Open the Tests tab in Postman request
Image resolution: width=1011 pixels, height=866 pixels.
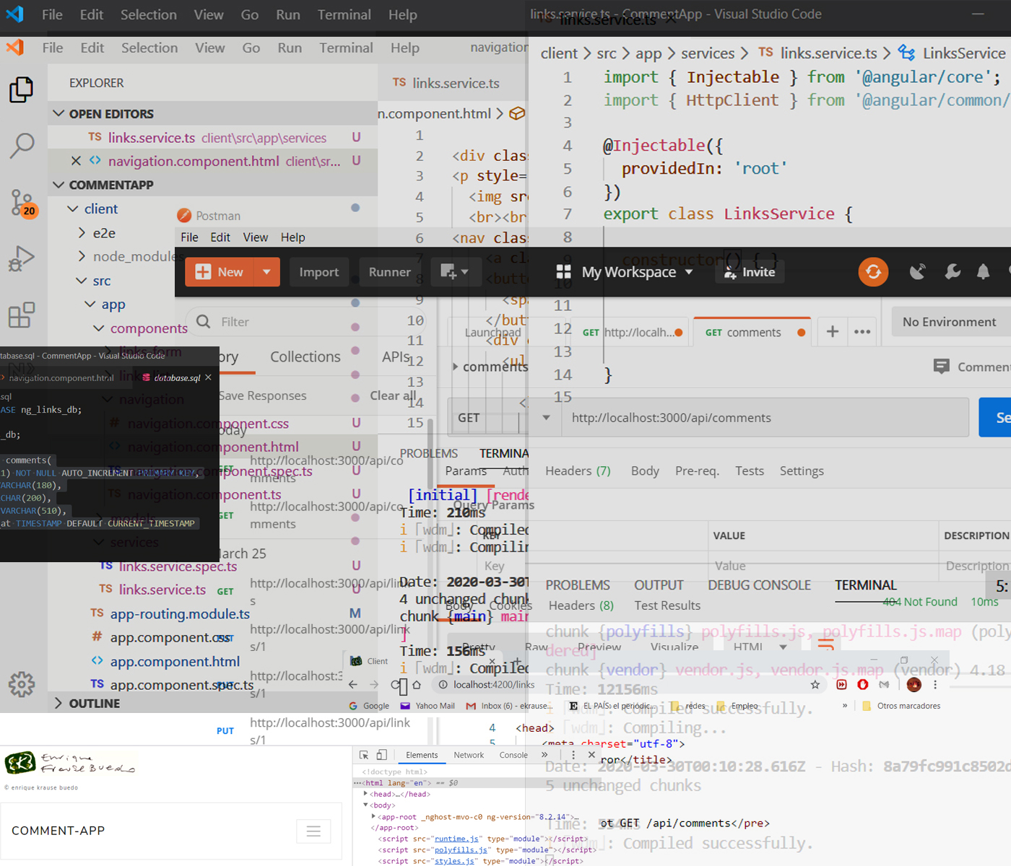pos(750,471)
